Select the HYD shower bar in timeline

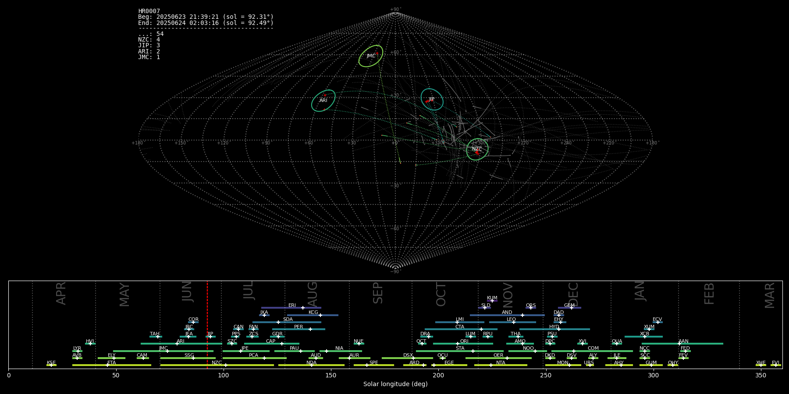[554, 329]
